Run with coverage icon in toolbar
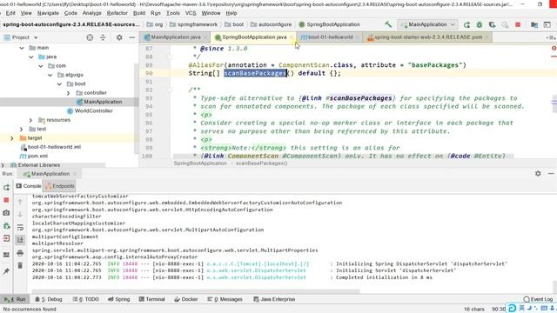 pos(492,24)
